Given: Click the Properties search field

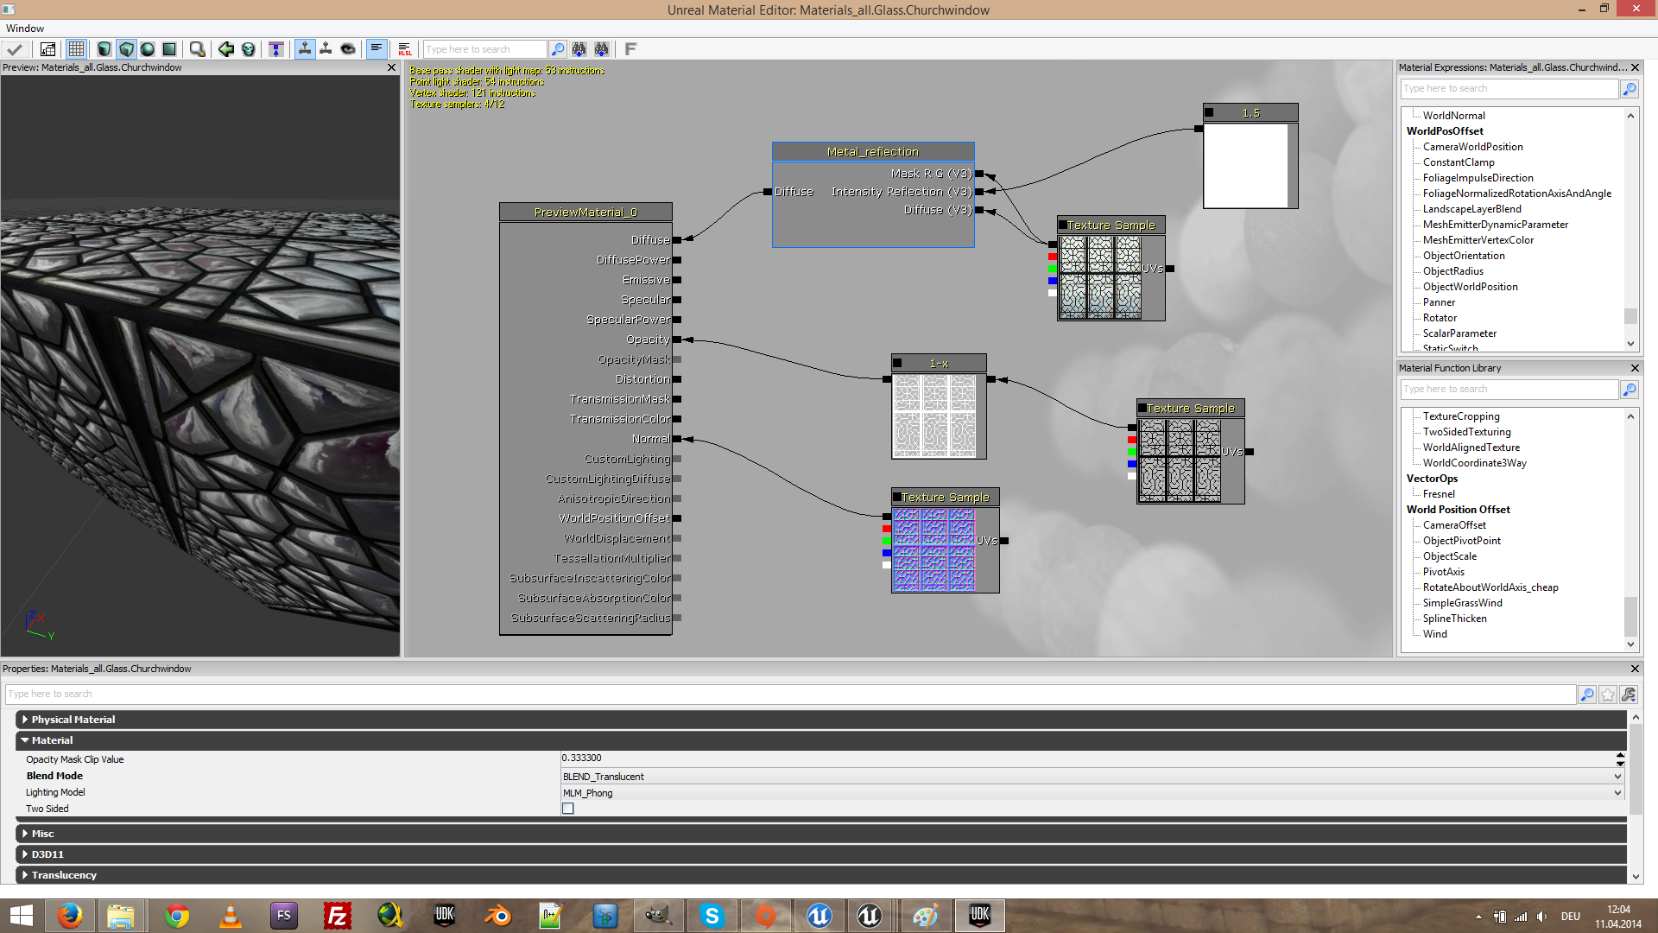Looking at the screenshot, I should (x=789, y=694).
